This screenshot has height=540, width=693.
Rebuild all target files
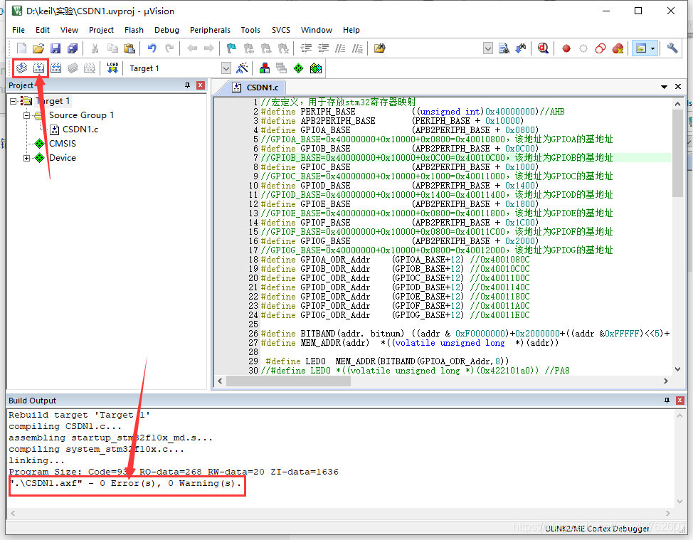tap(55, 68)
